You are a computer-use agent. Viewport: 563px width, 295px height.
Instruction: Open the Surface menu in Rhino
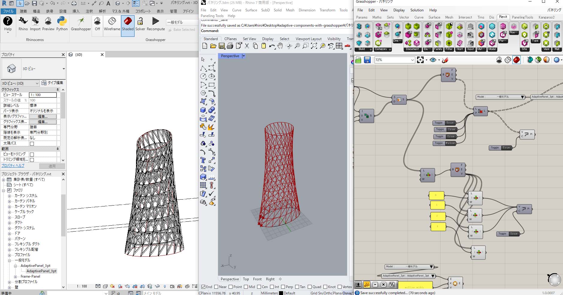251,10
